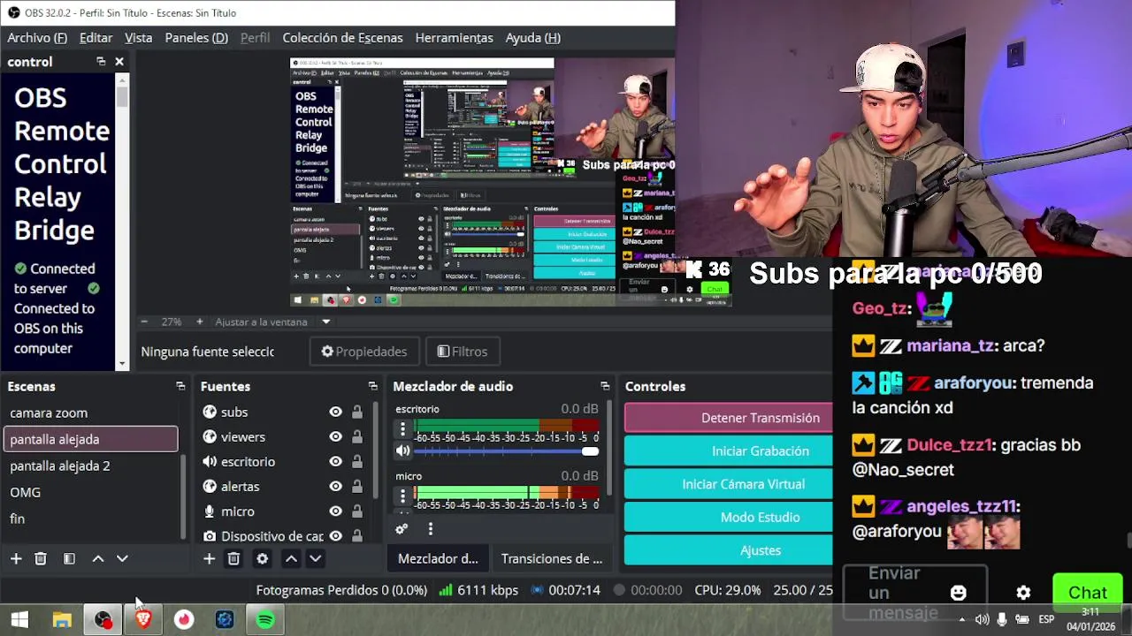Open Propiedades of selected source
Screen dimensions: 1132x636
364,352
